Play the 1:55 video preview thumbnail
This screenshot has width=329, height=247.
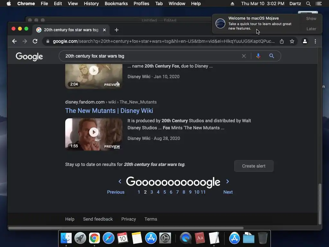coord(94,134)
